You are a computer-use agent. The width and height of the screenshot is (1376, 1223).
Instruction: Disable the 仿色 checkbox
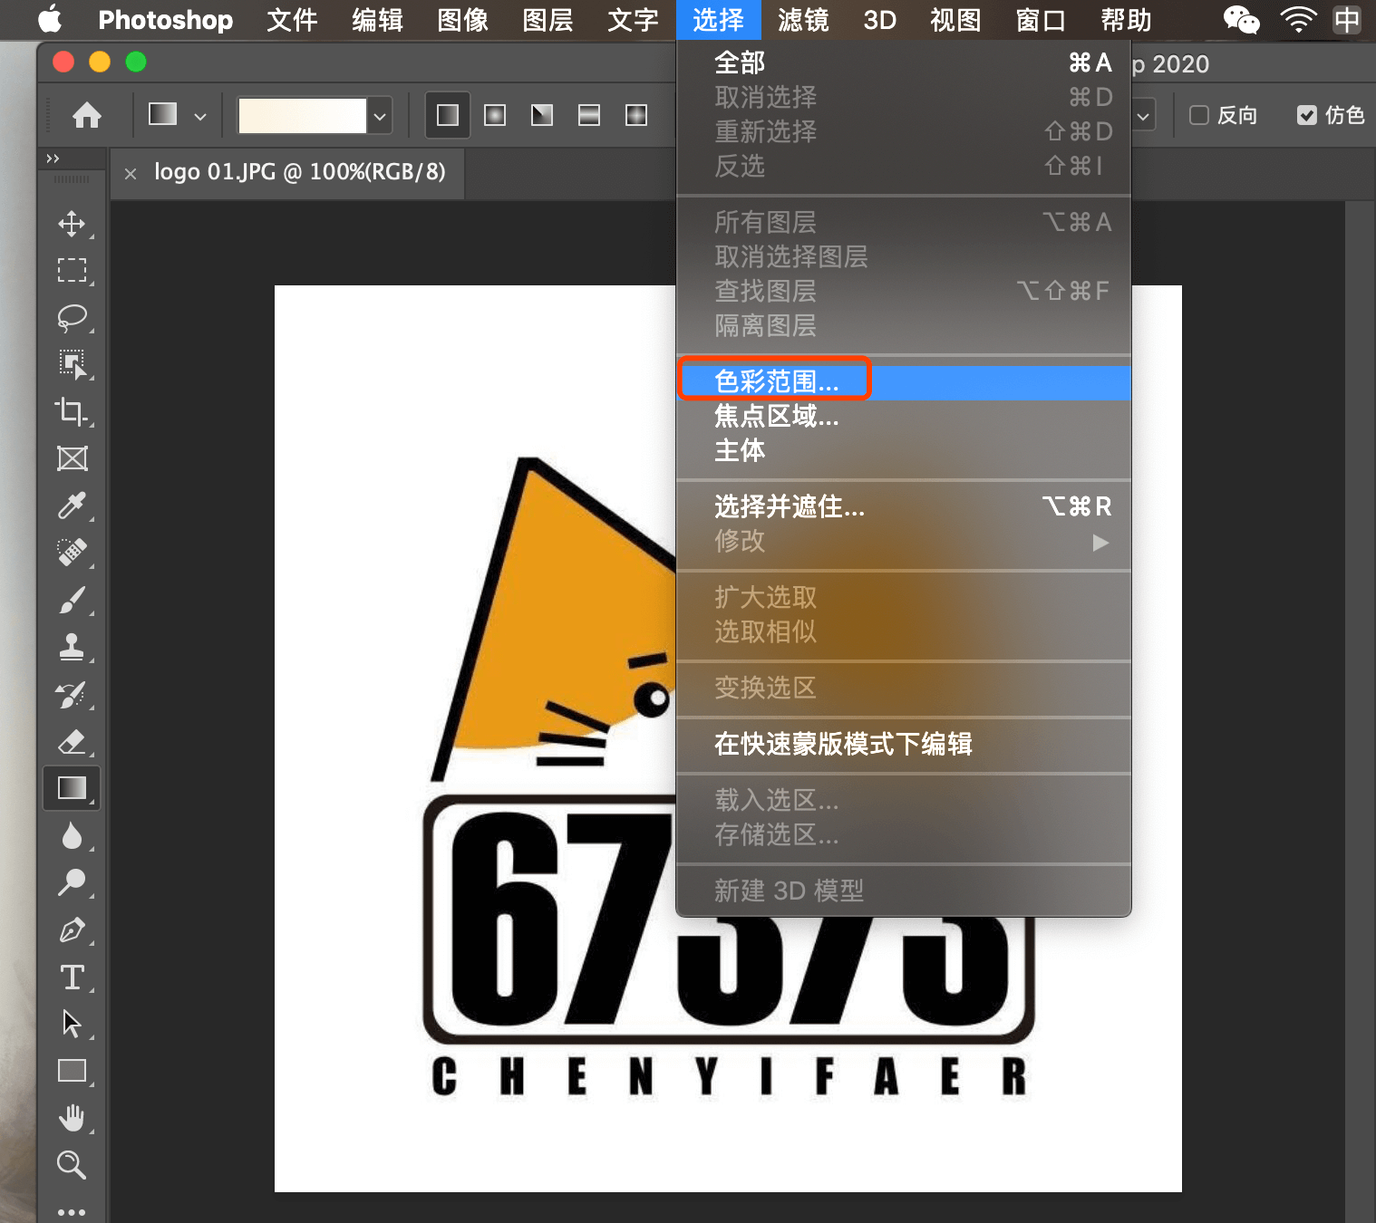pos(1306,115)
